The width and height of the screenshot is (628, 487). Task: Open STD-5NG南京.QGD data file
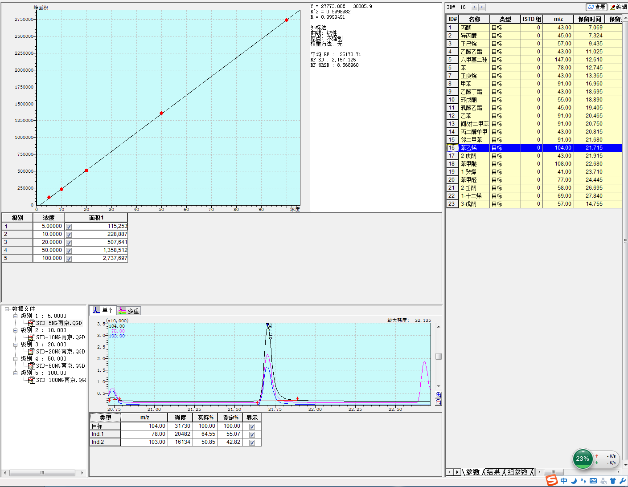[x=55, y=323]
